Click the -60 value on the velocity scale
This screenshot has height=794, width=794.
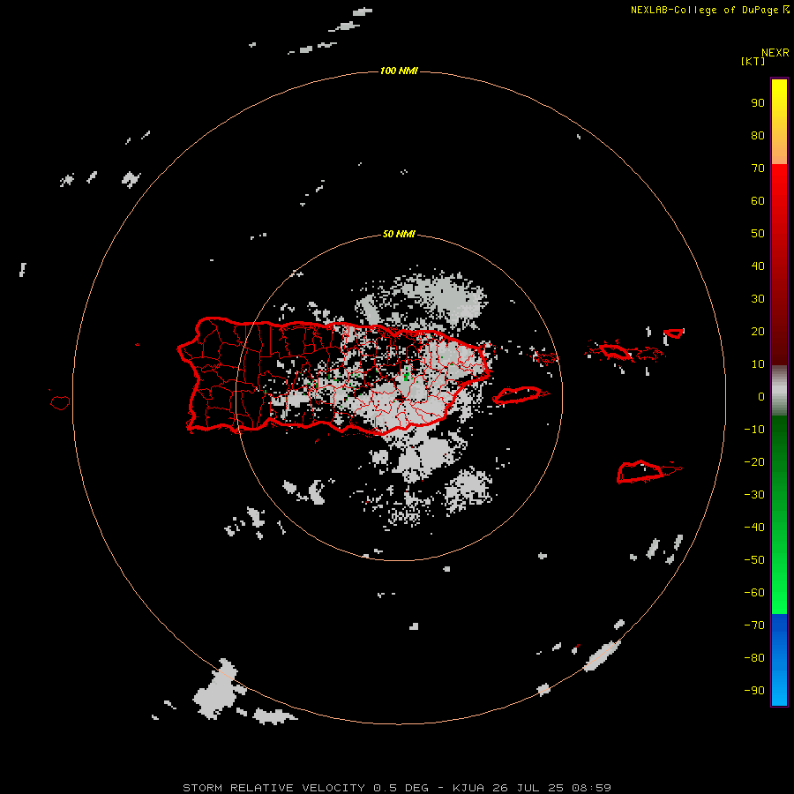[754, 593]
